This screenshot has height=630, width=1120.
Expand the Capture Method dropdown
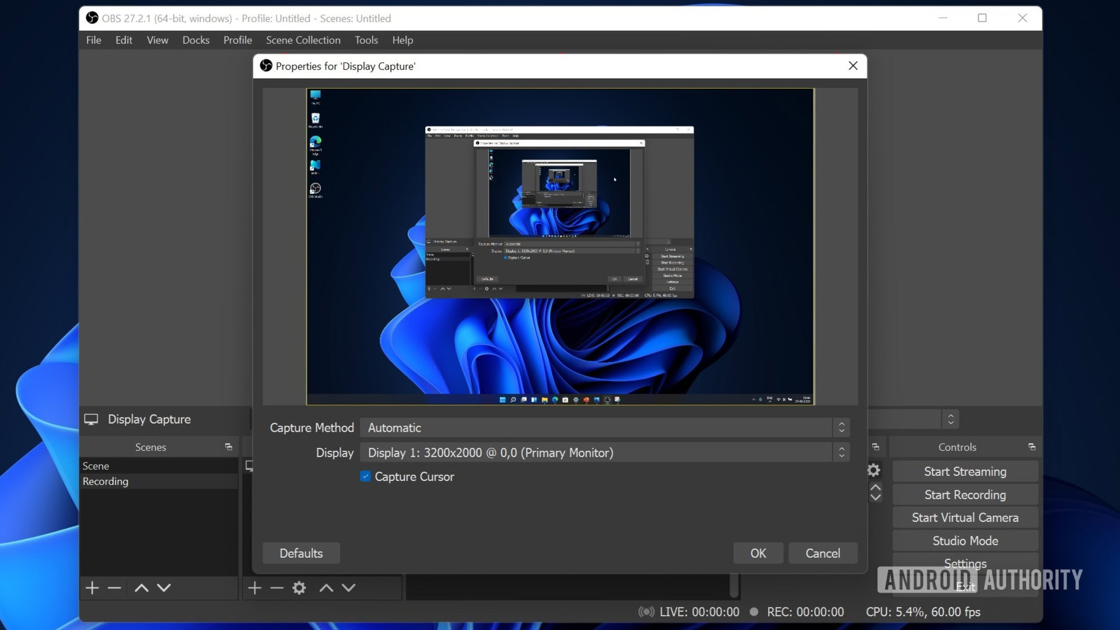(841, 428)
